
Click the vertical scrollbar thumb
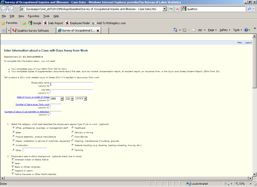[254, 63]
